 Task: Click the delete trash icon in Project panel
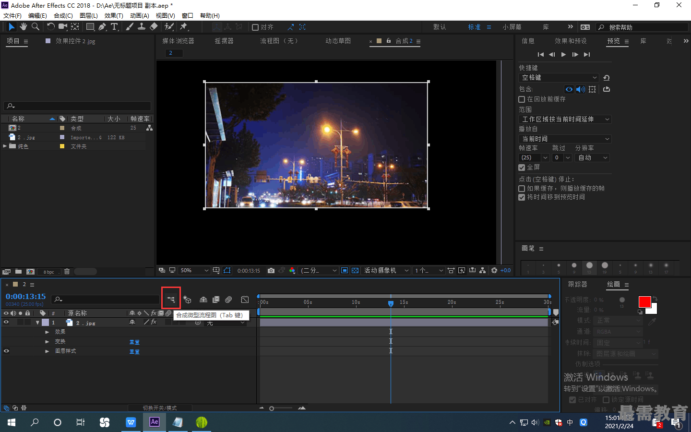click(67, 272)
